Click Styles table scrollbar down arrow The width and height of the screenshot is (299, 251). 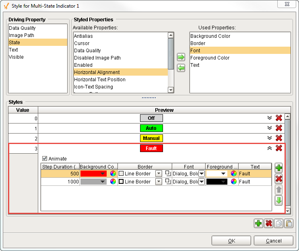[288, 211]
